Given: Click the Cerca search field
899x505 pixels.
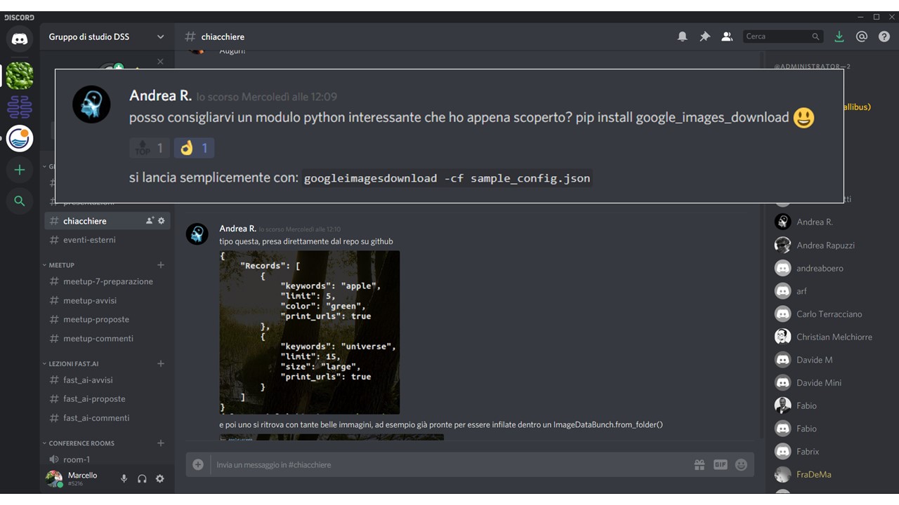Looking at the screenshot, I should click(x=783, y=36).
